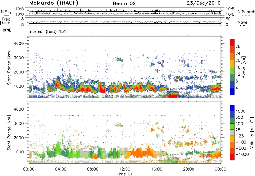Select the "N.Sky" legend label
The width and height of the screenshot is (255, 176).
click(6, 12)
